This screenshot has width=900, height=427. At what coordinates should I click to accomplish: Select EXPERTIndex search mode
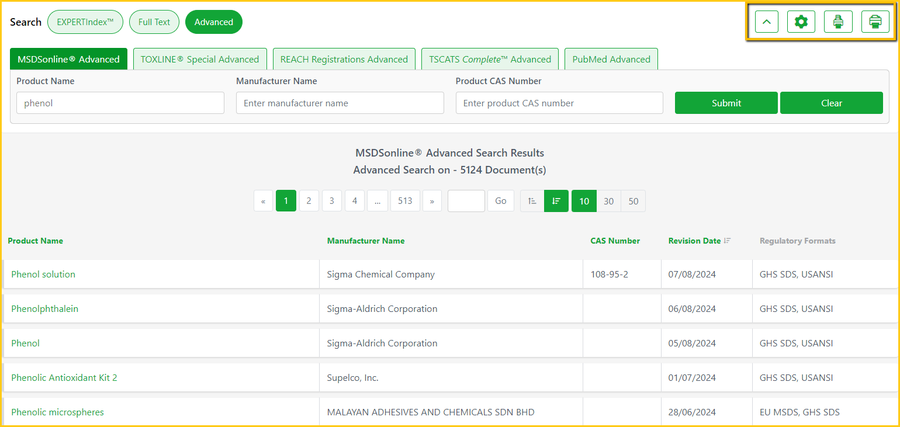click(85, 22)
